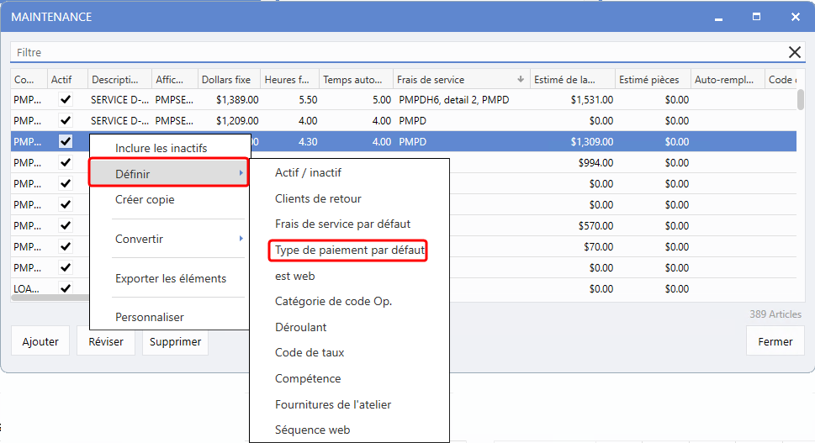Viewport: 815px width, 443px height.
Task: Click the Fermer button
Action: (775, 341)
